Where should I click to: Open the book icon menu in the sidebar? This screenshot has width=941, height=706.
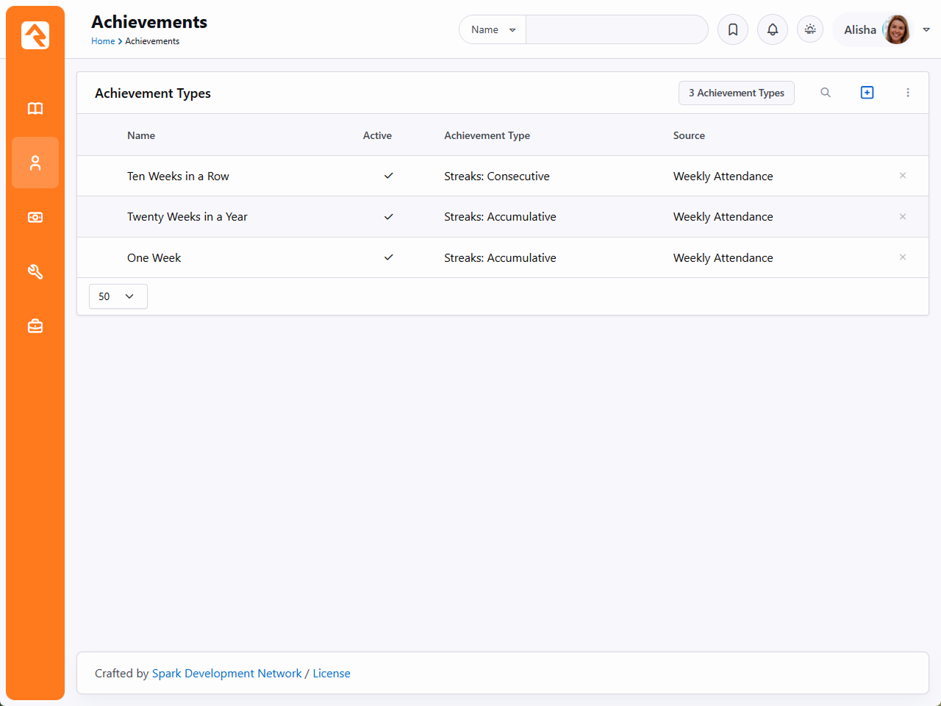pos(35,109)
